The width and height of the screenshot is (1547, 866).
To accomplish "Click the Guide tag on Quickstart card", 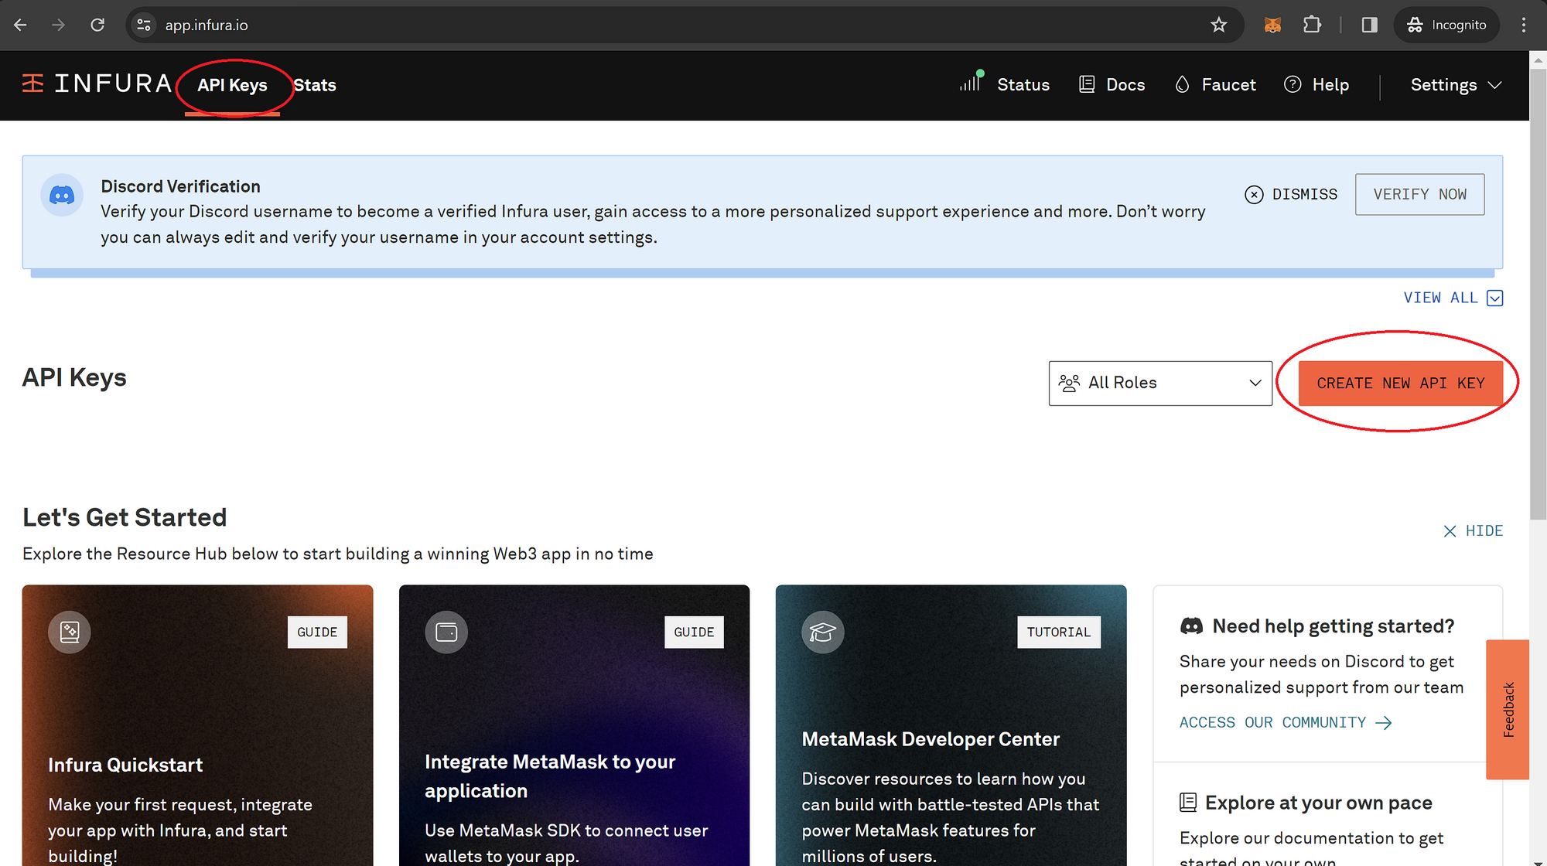I will coord(317,632).
